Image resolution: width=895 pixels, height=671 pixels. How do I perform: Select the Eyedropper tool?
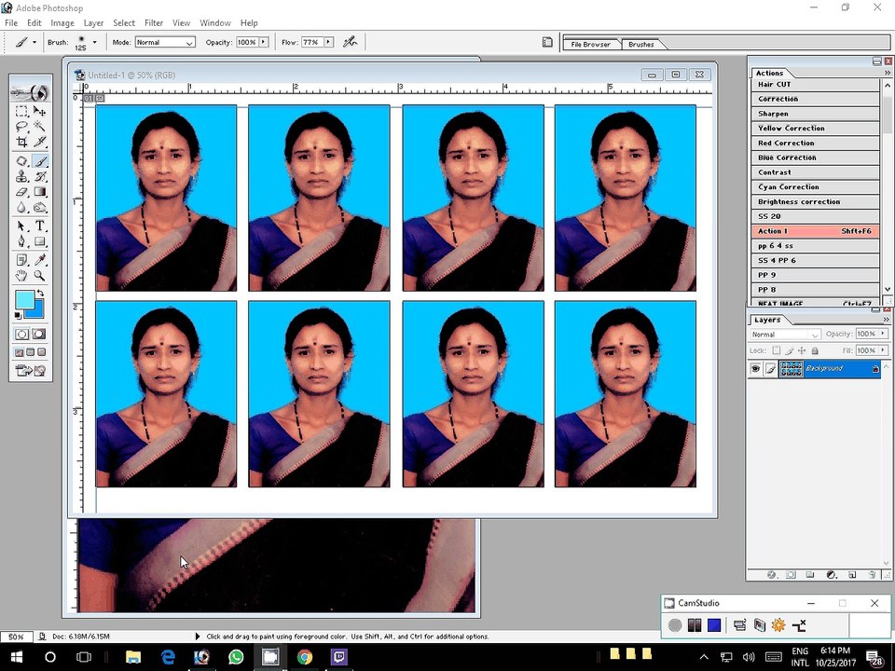coord(40,260)
